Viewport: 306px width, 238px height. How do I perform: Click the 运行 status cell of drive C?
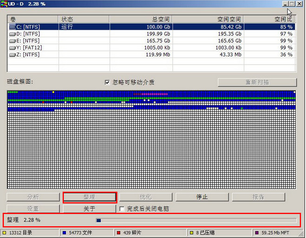(84, 27)
